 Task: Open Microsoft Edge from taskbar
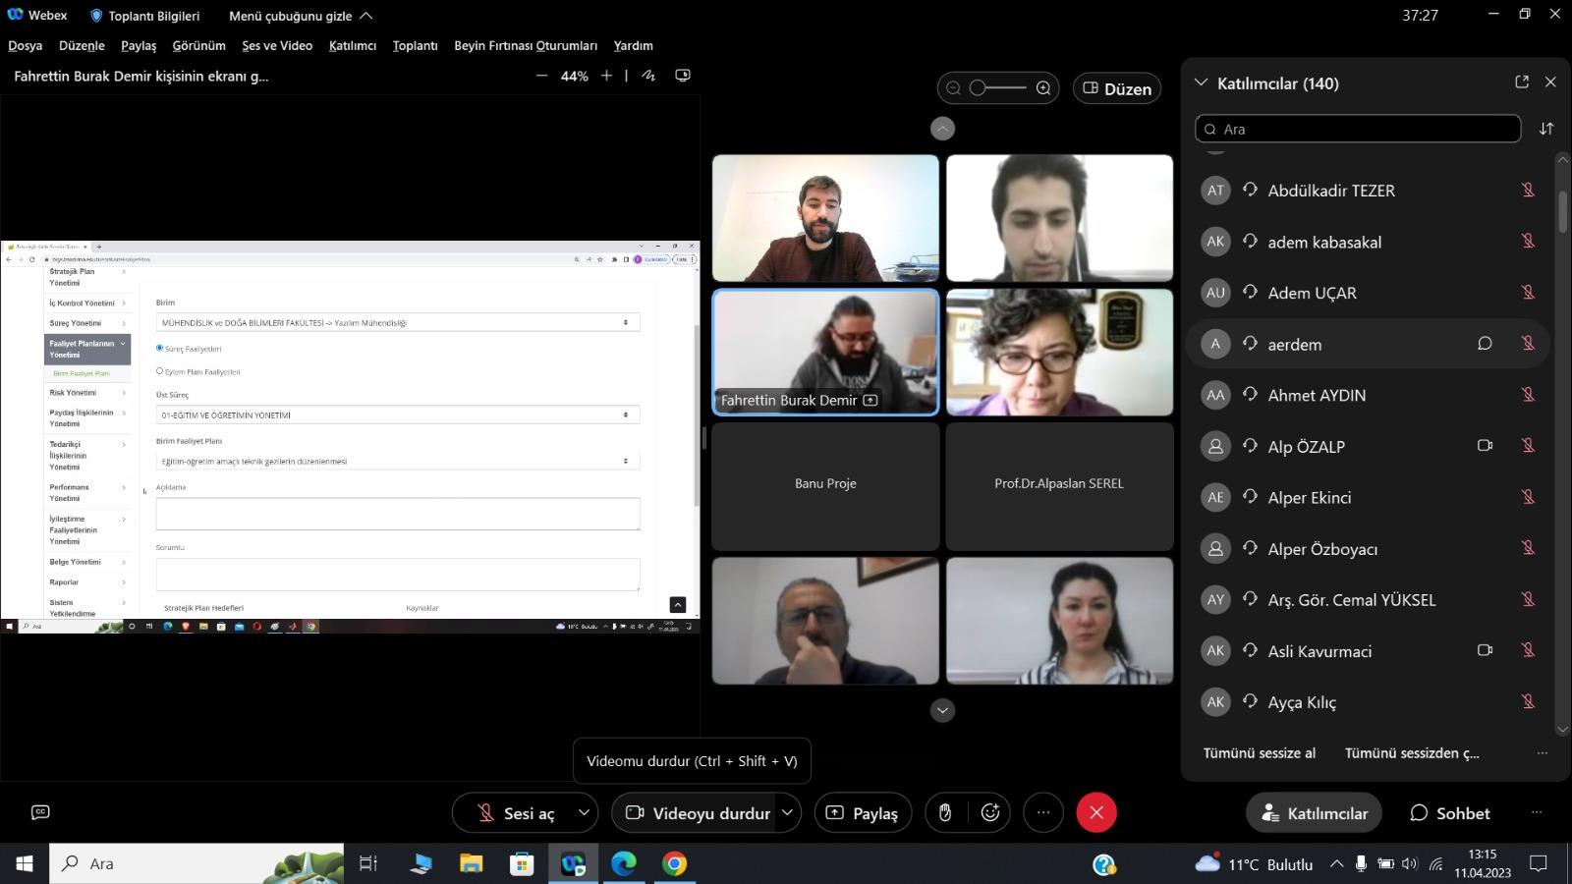coord(623,864)
